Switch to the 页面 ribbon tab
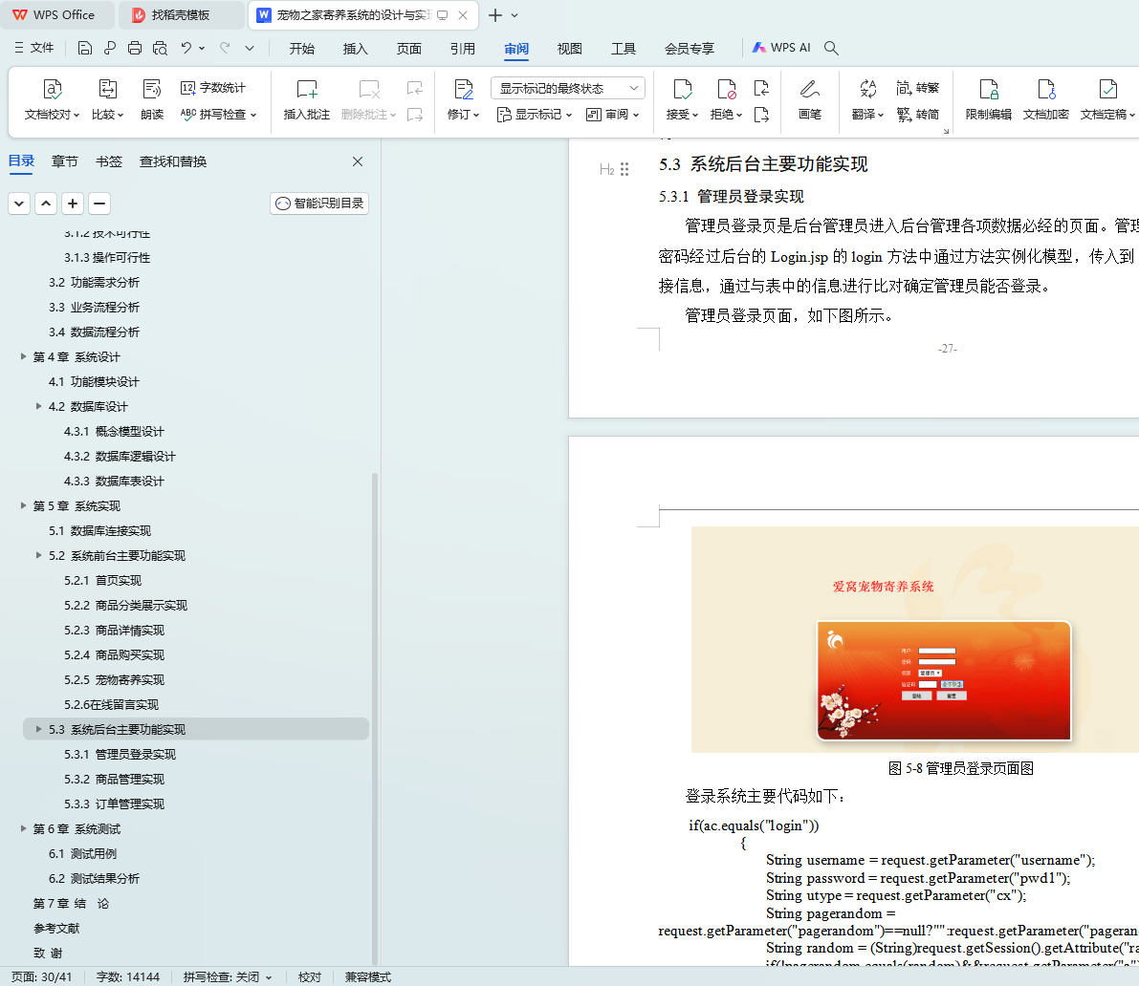The height and width of the screenshot is (986, 1139). (409, 49)
